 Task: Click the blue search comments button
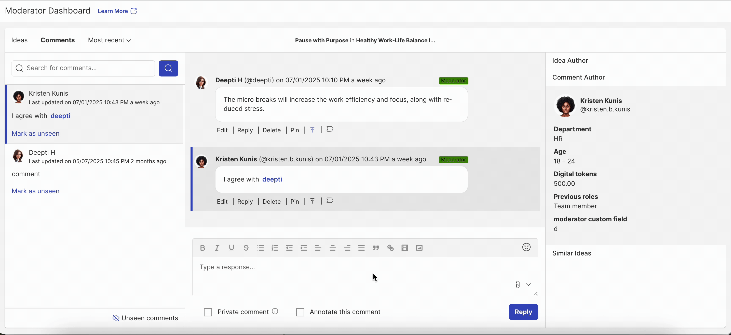[x=168, y=68]
